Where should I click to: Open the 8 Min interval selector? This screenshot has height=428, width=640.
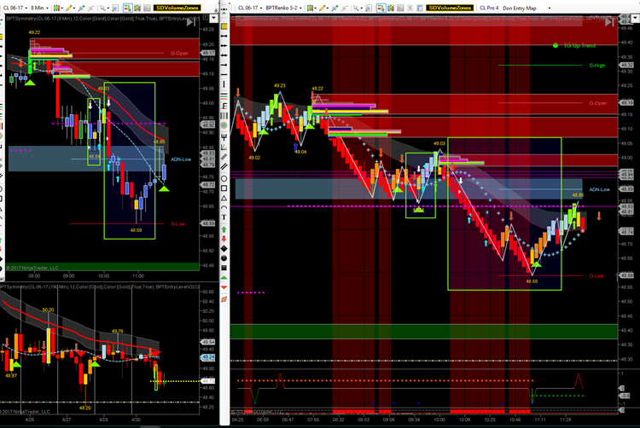tap(39, 8)
